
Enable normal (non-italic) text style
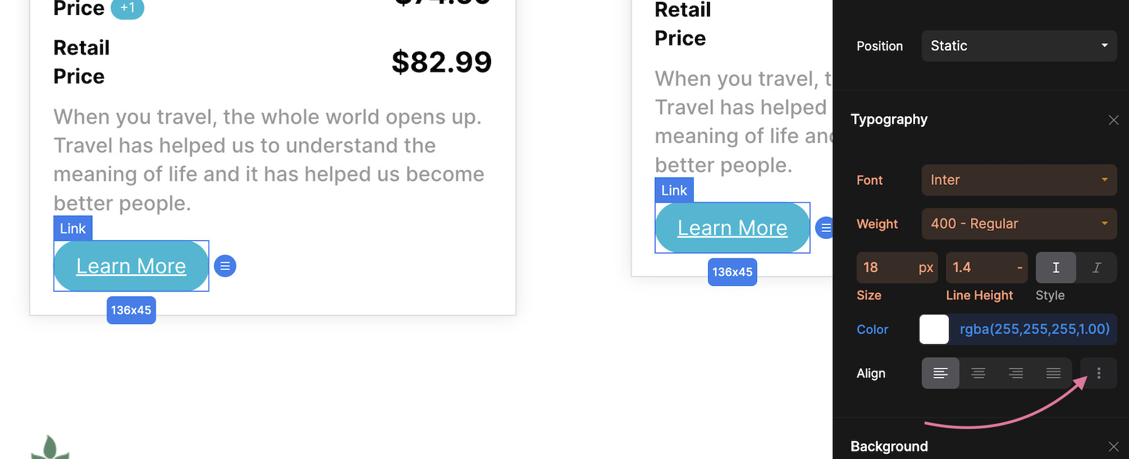tap(1056, 268)
